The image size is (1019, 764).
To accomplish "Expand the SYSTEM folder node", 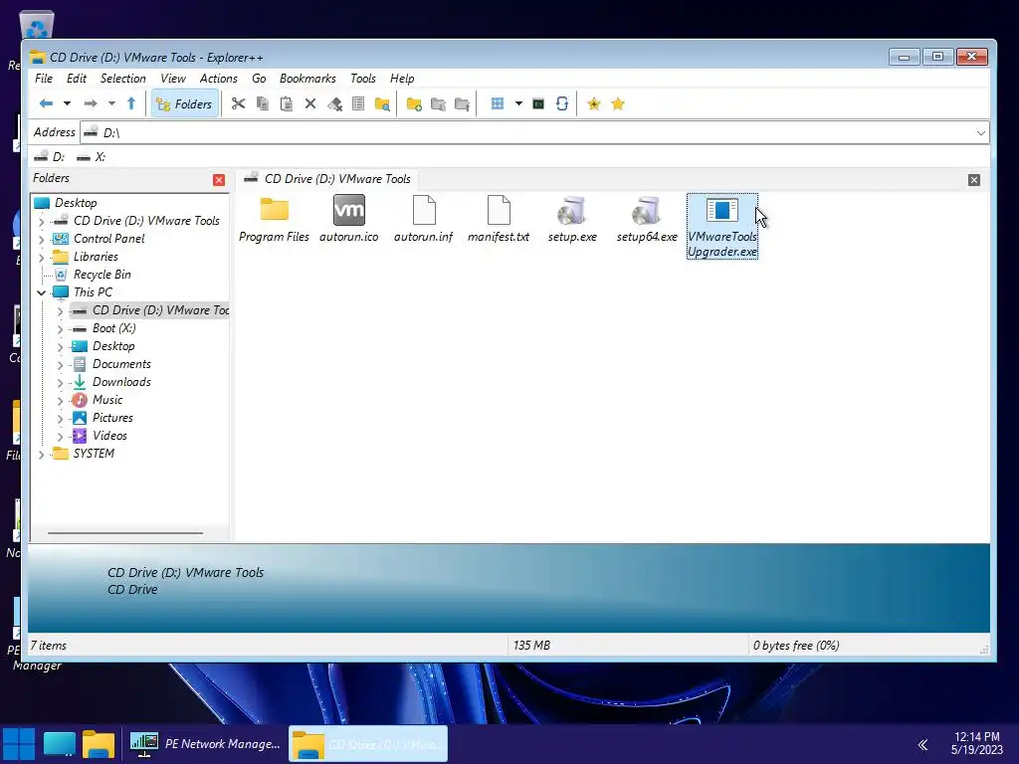I will tap(42, 454).
